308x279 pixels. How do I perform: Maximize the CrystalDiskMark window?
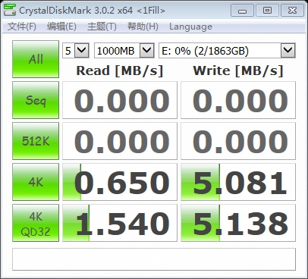click(x=267, y=11)
